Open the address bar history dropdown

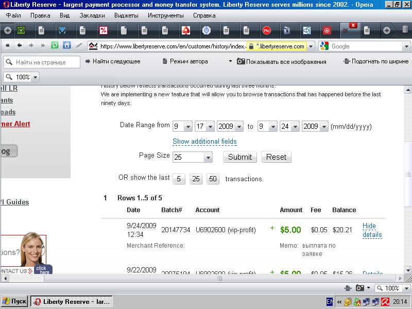pyautogui.click(x=311, y=46)
